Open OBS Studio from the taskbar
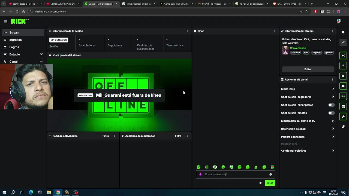The width and height of the screenshot is (349, 196). [76, 192]
